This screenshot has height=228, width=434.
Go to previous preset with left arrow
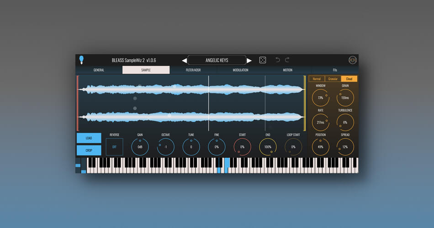click(x=184, y=60)
